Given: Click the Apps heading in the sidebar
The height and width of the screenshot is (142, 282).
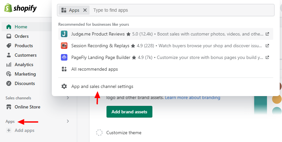Looking at the screenshot, I should 10,122.
